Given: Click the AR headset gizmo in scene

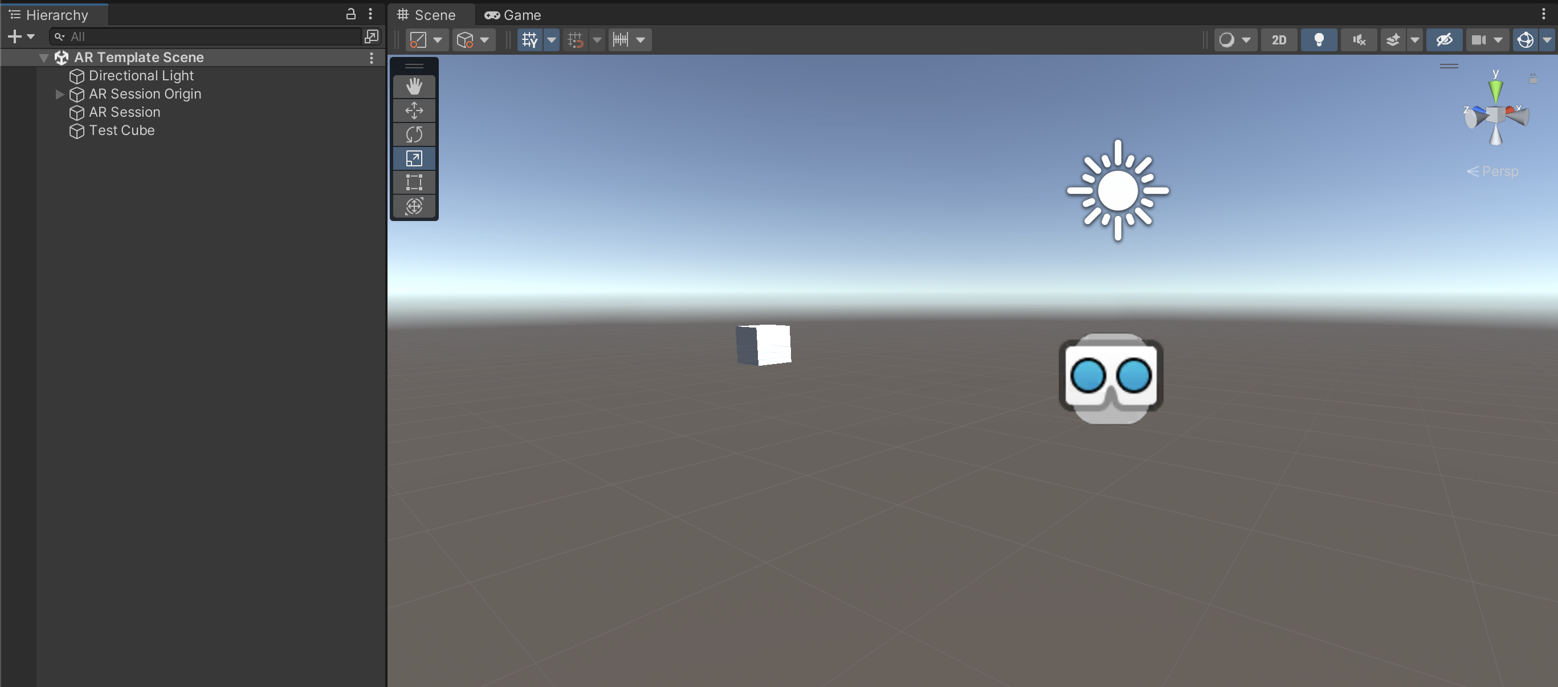Looking at the screenshot, I should point(1111,377).
